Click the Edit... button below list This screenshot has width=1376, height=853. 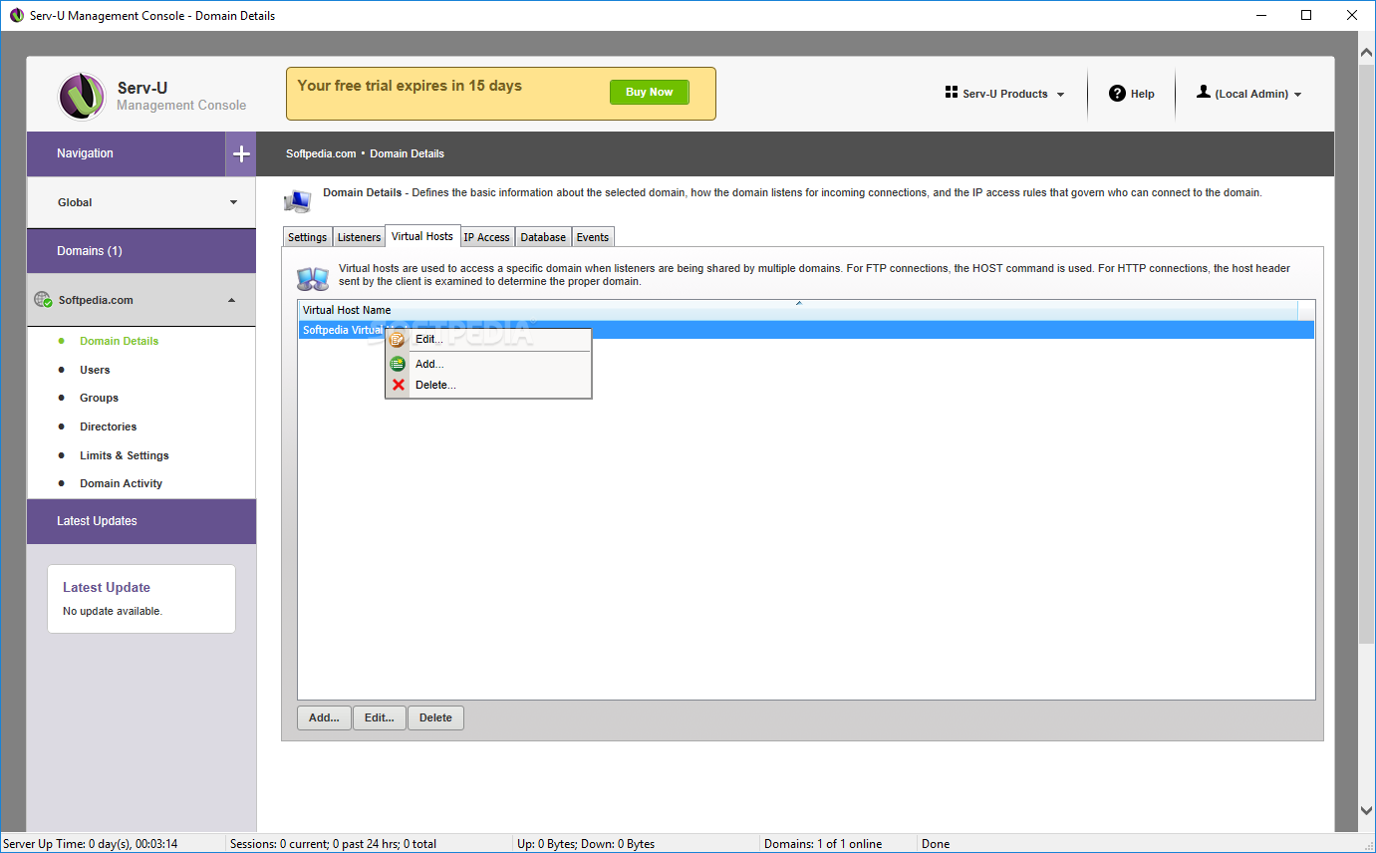[380, 717]
